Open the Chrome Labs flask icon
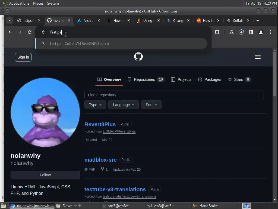 (231, 32)
